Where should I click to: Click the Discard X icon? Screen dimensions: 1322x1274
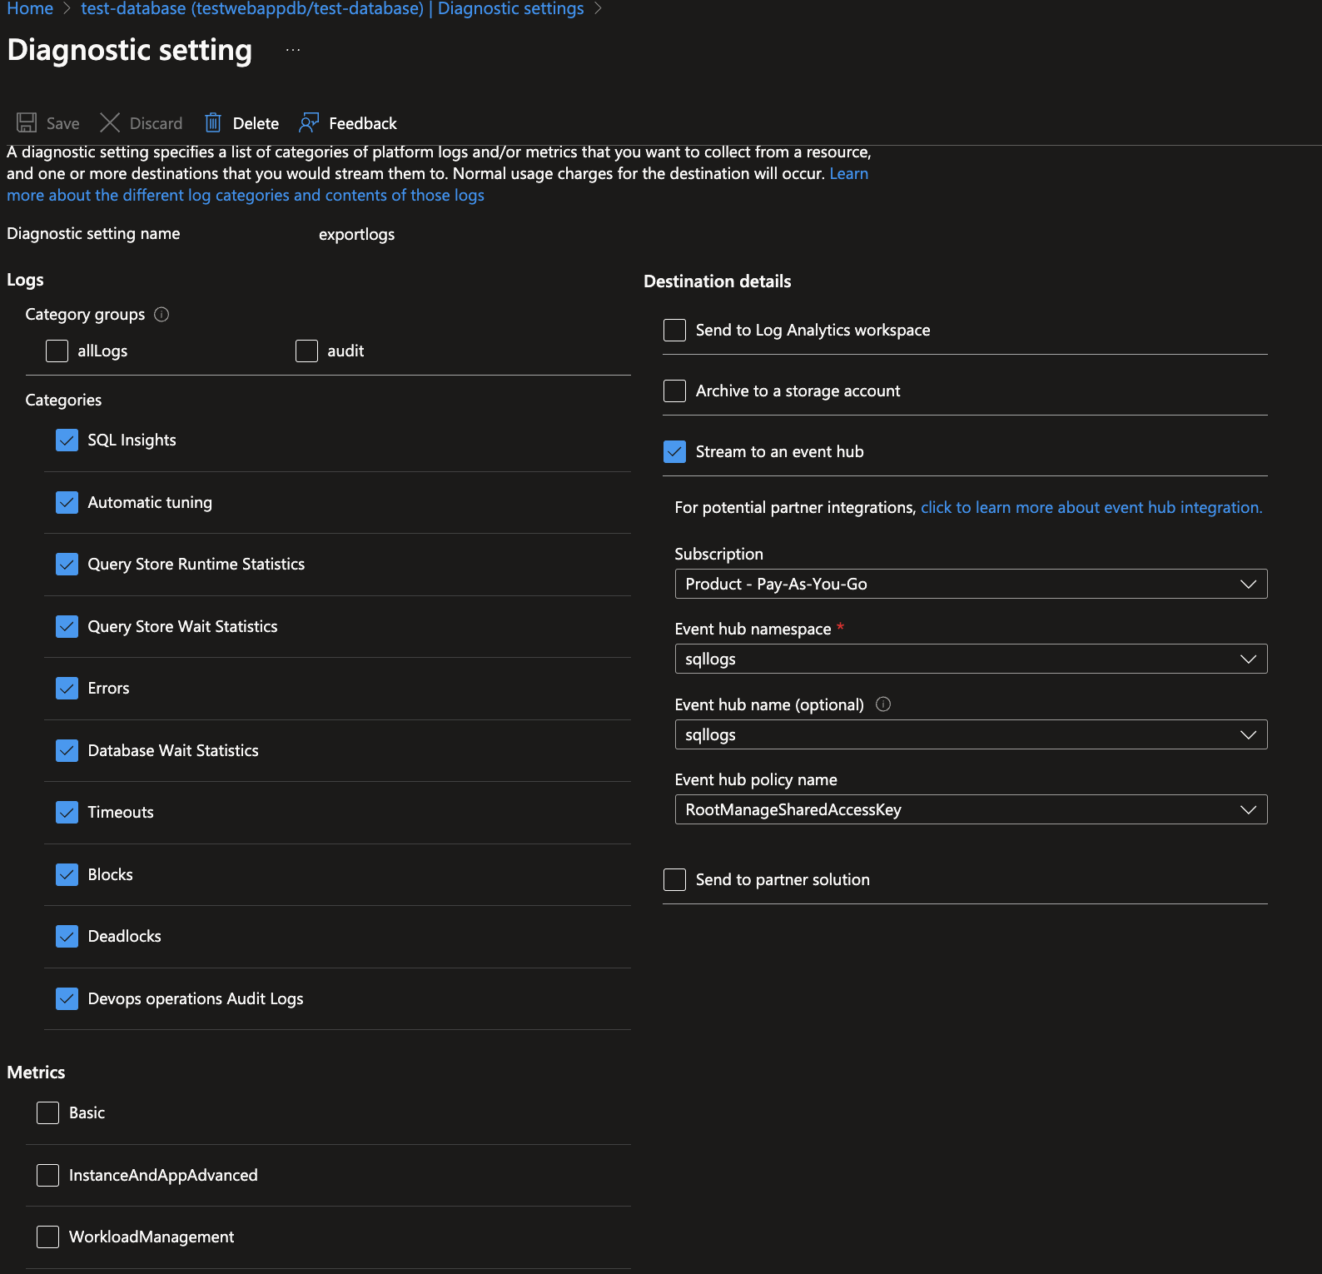coord(110,123)
